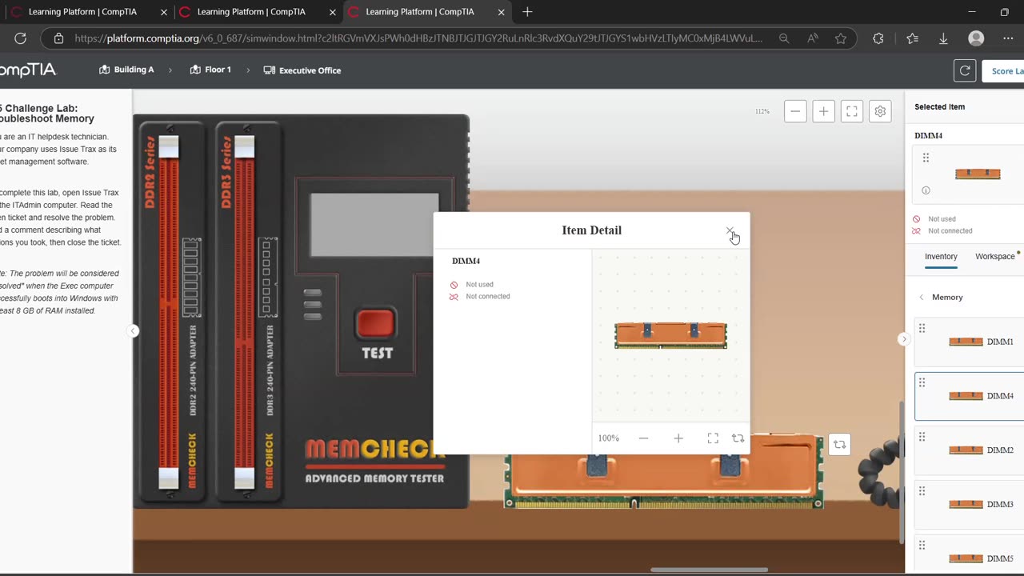This screenshot has width=1024, height=576.
Task: Click the Selected Item DIMM4 thumbnail
Action: pos(978,174)
